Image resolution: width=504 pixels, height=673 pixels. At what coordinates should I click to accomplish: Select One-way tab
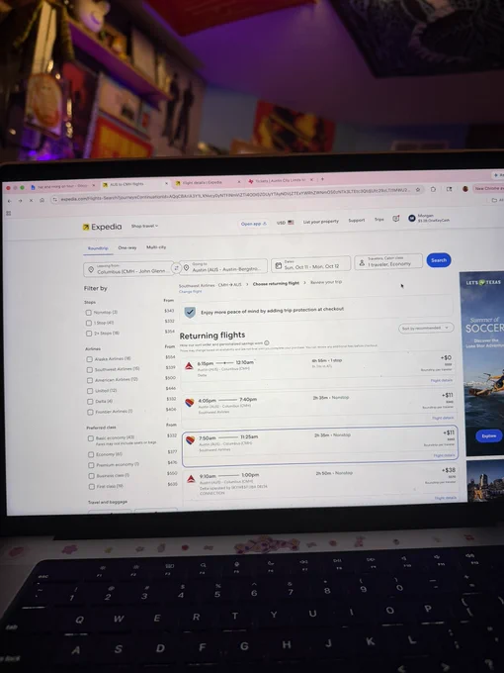click(x=127, y=247)
